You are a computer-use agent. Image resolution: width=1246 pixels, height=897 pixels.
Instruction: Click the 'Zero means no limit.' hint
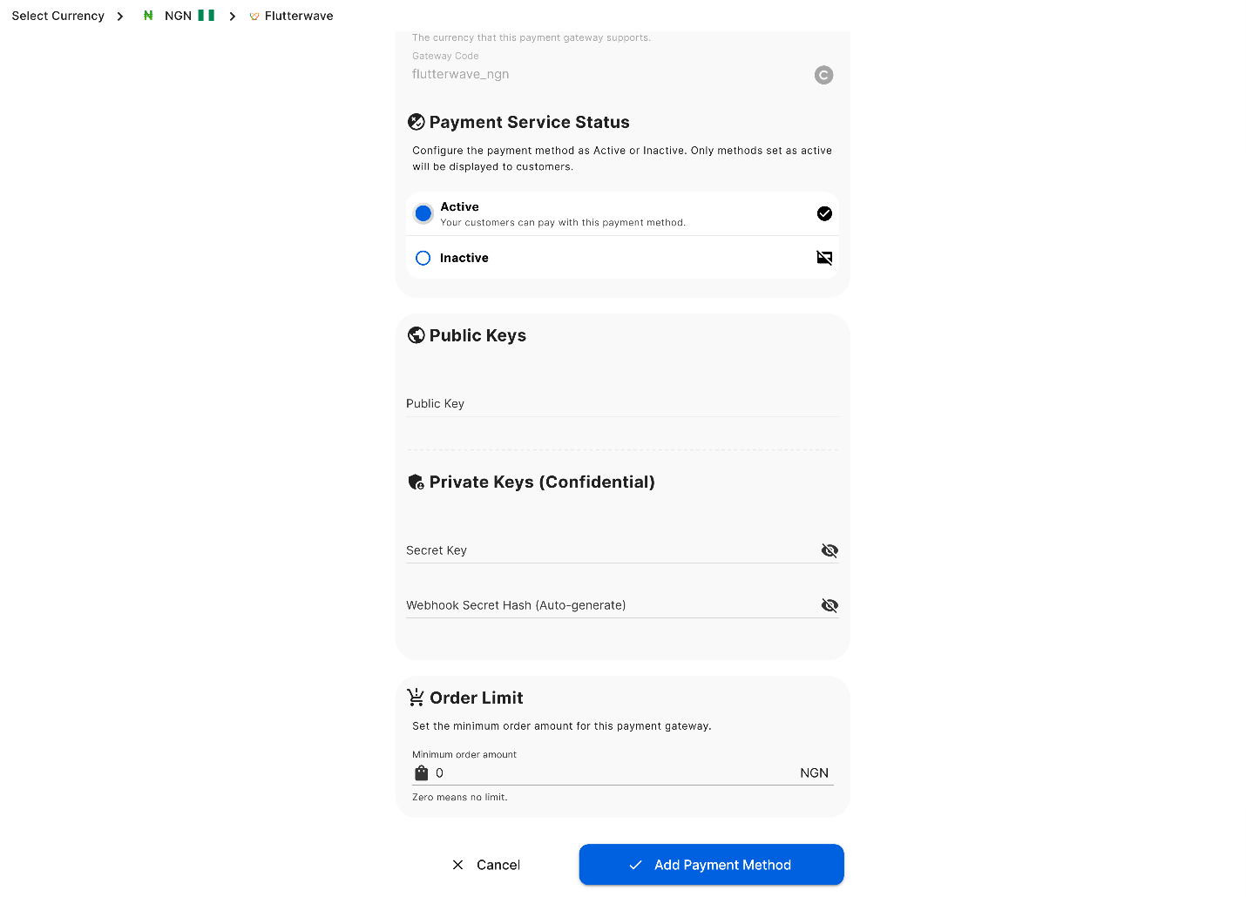click(x=459, y=797)
